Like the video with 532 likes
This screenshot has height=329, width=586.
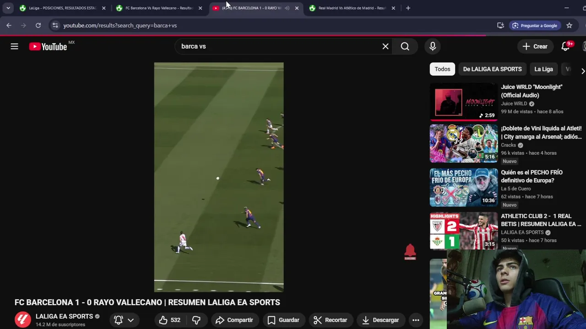tap(169, 320)
